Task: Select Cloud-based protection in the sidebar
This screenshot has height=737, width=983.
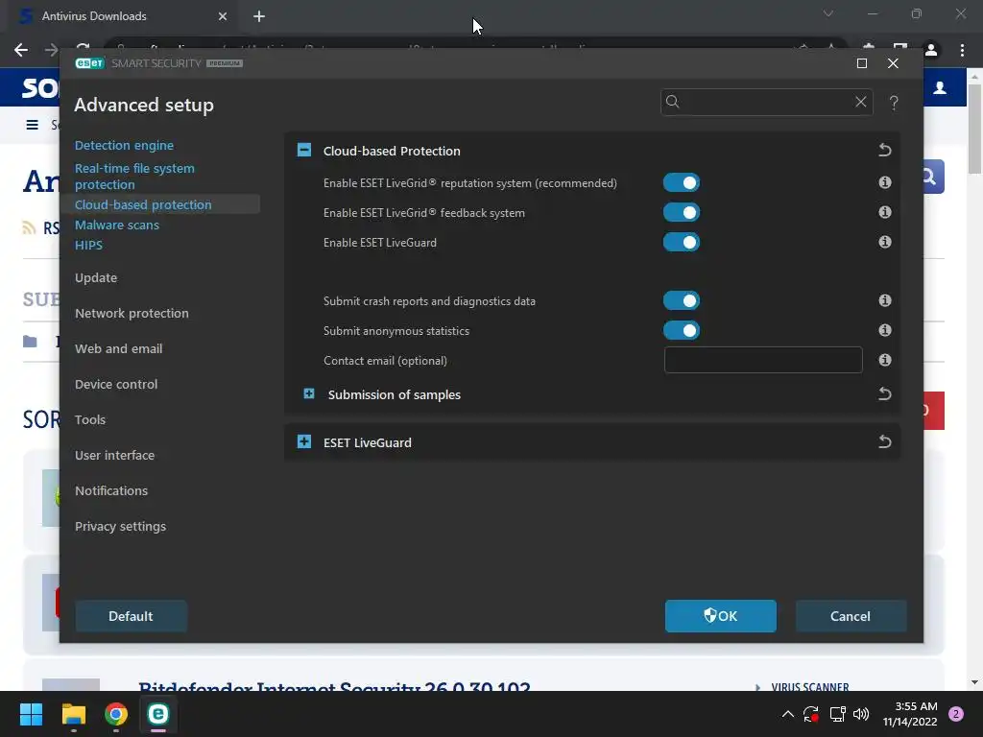Action: (143, 205)
